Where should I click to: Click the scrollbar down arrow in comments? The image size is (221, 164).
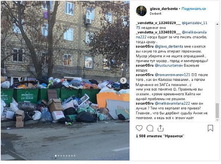tap(217, 120)
